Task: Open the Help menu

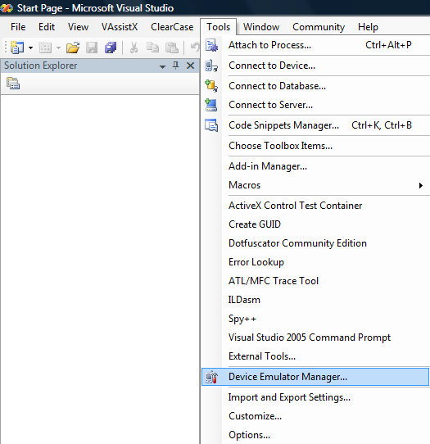Action: point(368,27)
